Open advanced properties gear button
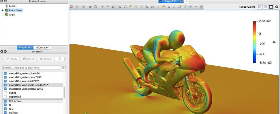 click(x=63, y=68)
